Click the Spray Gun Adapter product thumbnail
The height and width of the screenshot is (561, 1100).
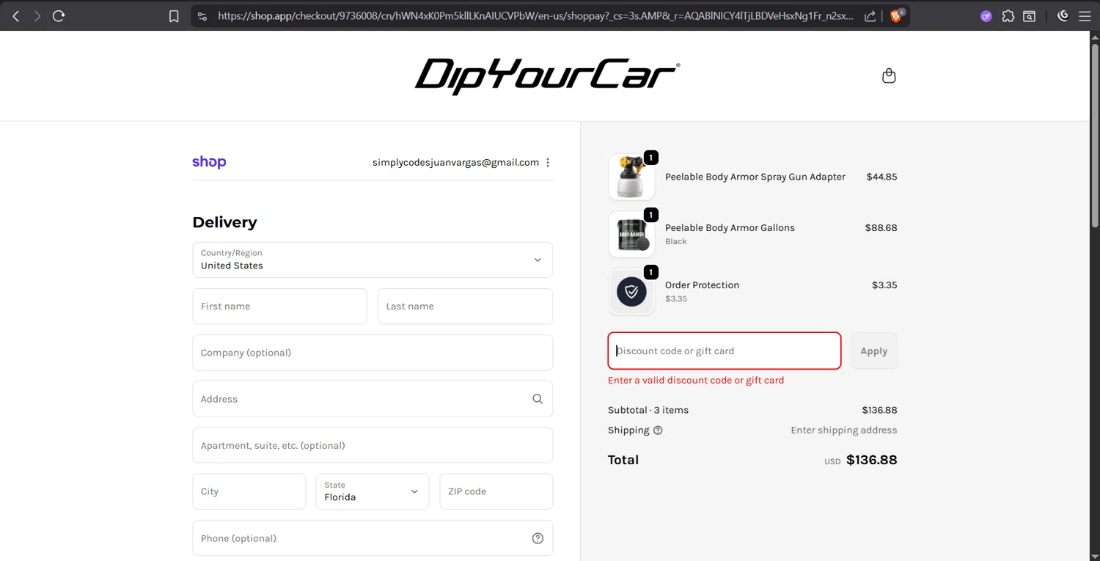coord(631,177)
